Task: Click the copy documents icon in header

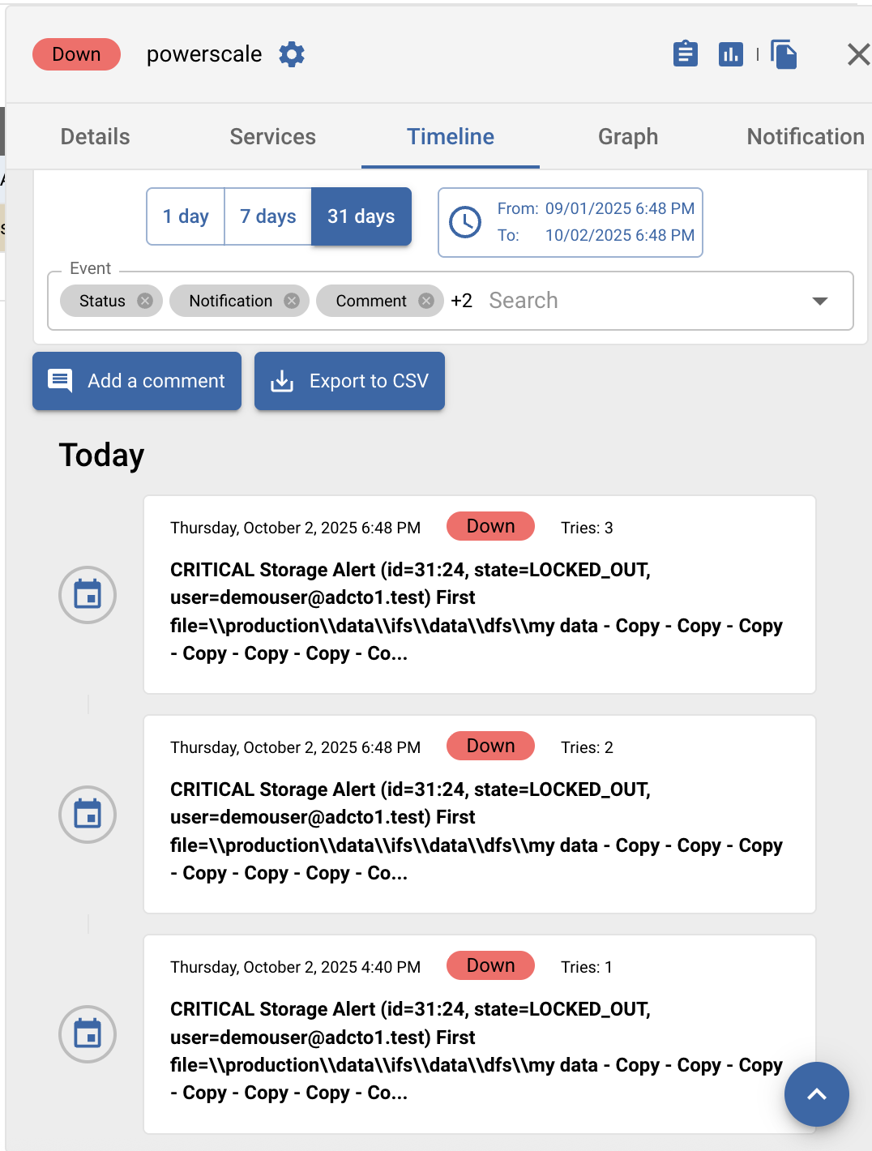Action: 784,54
